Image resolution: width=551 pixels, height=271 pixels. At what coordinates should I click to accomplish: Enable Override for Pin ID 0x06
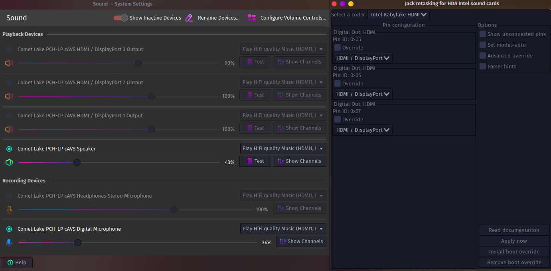tap(338, 83)
